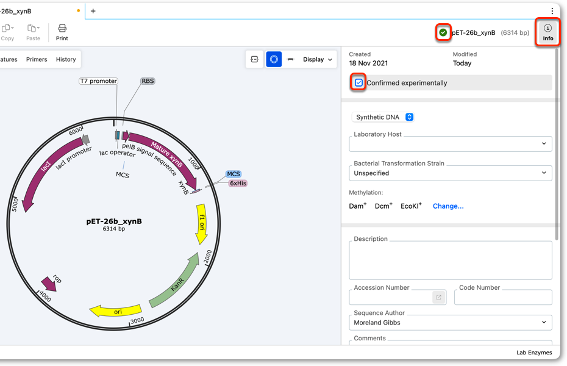Viewport: 567px width, 366px height.
Task: Select the f1 ori feature arrow
Action: click(201, 224)
